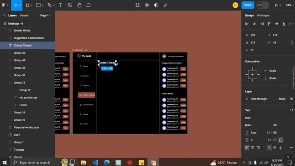Open horizontal constraint Scale dropdown

pyautogui.click(x=274, y=71)
